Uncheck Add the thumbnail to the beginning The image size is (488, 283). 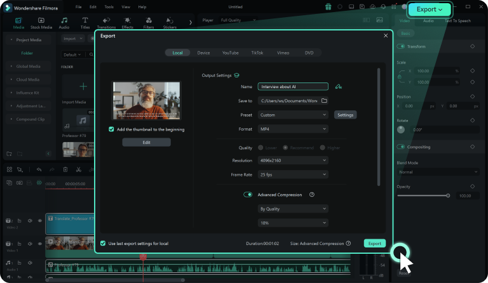pos(111,129)
